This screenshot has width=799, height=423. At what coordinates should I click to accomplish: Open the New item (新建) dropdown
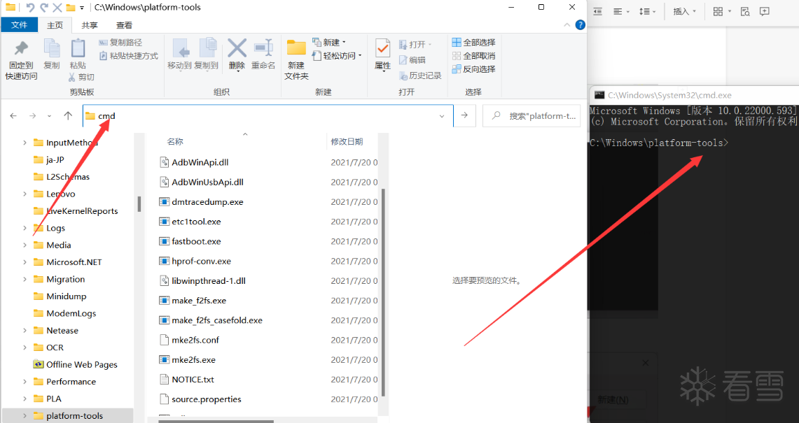(x=329, y=42)
